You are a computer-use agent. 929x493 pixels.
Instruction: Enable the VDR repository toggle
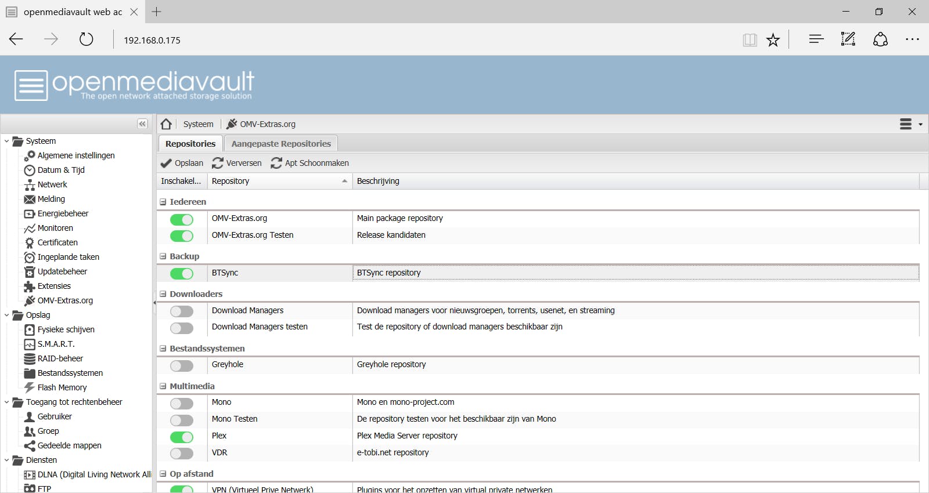coord(182,454)
